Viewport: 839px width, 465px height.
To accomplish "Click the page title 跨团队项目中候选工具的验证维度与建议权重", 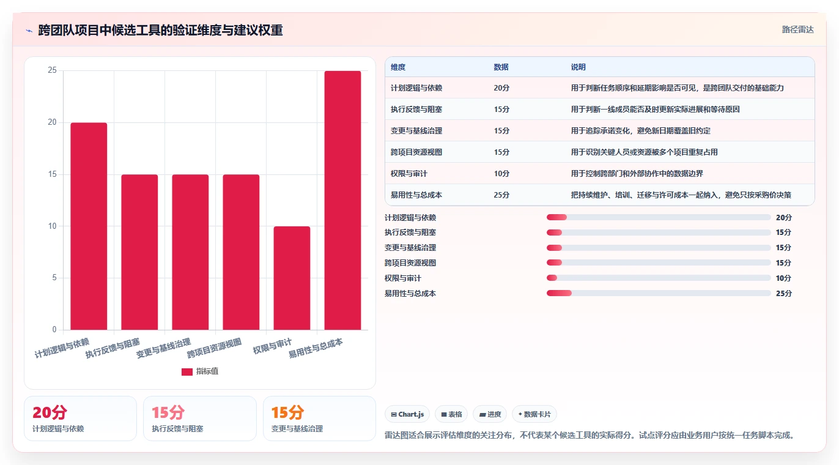I will tap(160, 30).
